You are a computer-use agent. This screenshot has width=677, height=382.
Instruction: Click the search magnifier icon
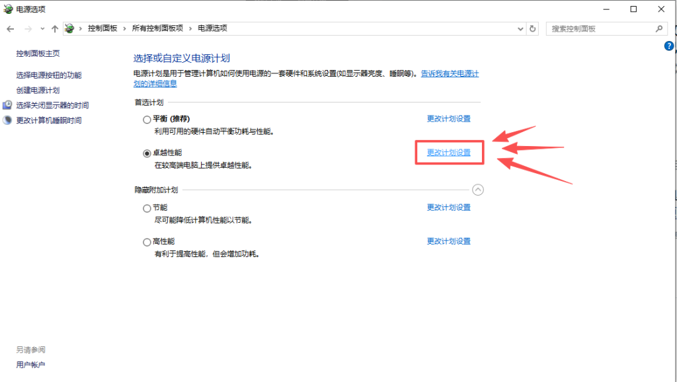[x=658, y=29]
